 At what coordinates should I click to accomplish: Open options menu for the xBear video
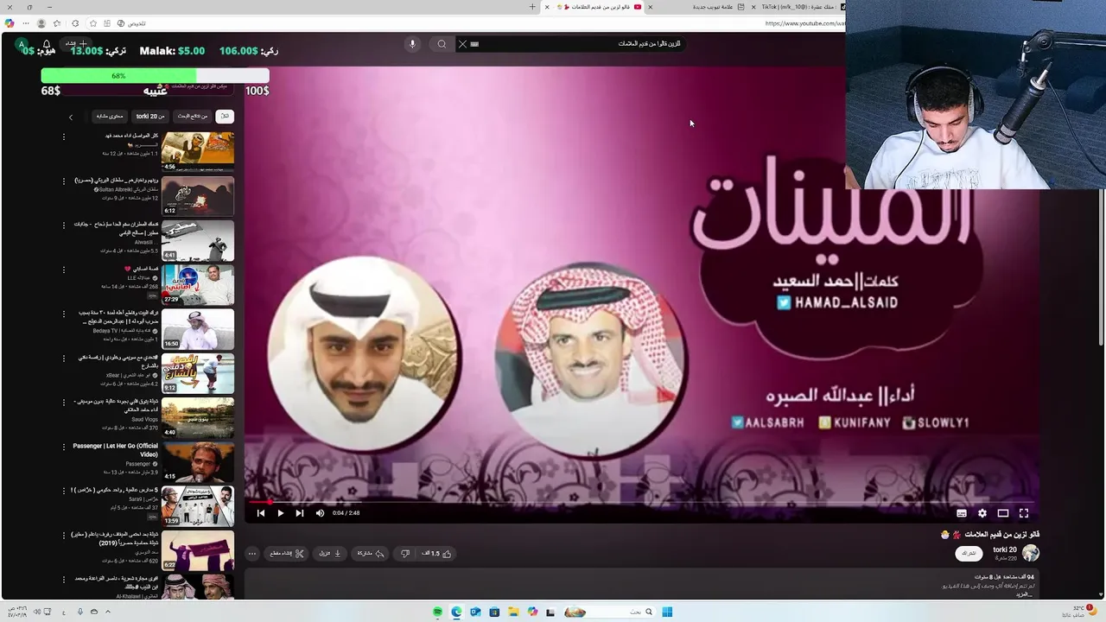pos(63,358)
